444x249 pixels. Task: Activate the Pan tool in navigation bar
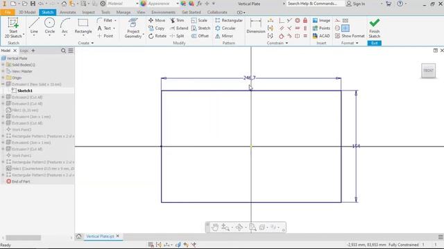[215, 228]
